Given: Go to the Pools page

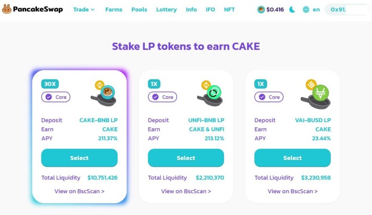Looking at the screenshot, I should (139, 9).
